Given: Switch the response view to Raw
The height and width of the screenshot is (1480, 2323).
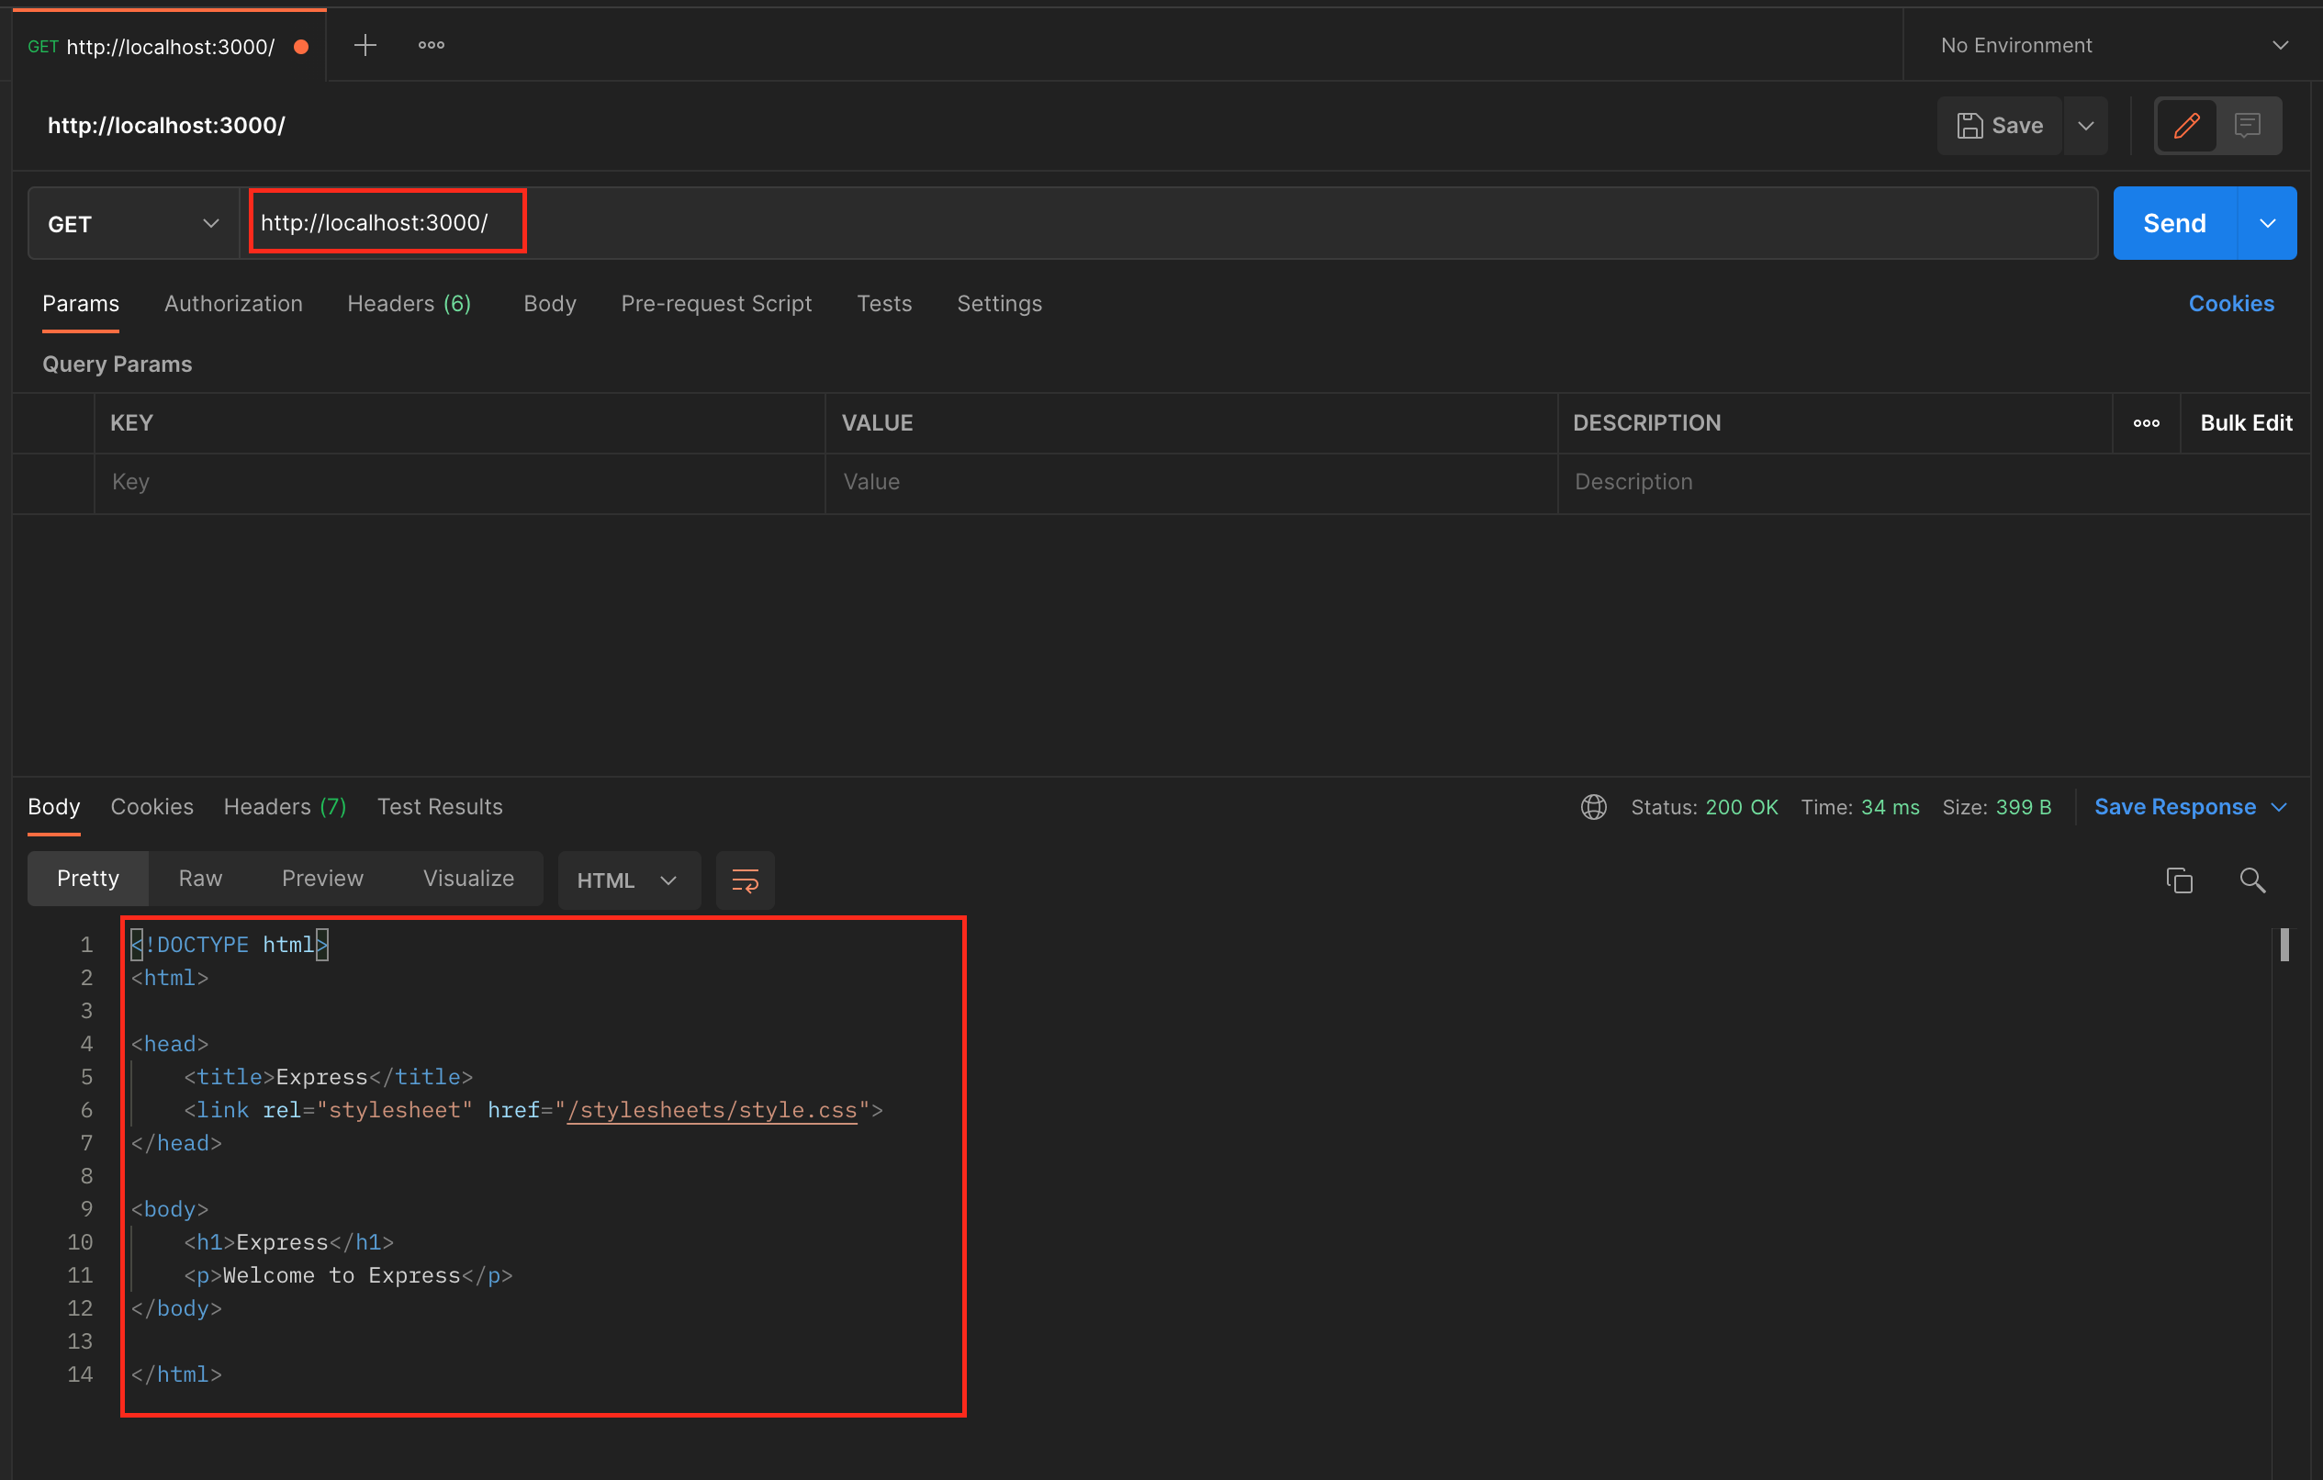Looking at the screenshot, I should 199,878.
